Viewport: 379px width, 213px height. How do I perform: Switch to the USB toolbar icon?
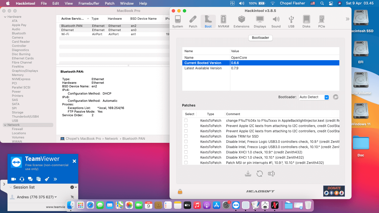click(291, 22)
